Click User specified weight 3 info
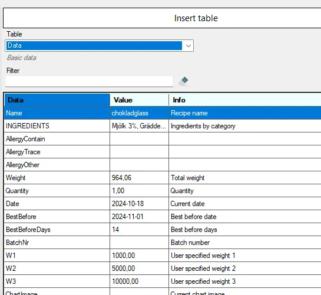This screenshot has height=295, width=321. coord(245,281)
